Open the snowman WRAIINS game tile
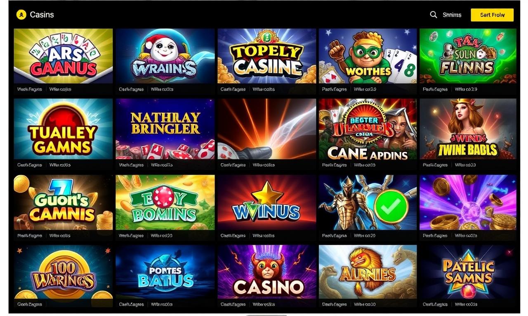Image resolution: width=528 pixels, height=316 pixels. coord(165,56)
